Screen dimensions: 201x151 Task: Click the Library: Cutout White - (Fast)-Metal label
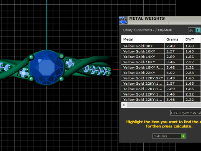tap(147, 30)
